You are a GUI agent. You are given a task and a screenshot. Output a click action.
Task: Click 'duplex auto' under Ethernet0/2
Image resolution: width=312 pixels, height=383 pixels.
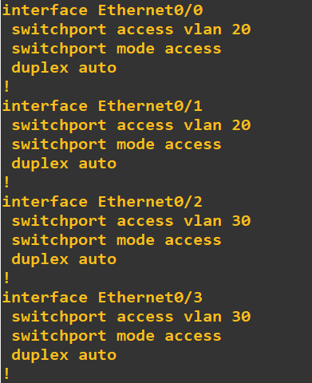click(64, 259)
